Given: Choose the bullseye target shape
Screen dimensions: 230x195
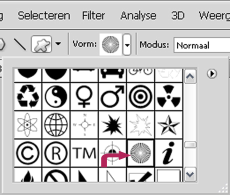Looking at the screenshot, I should pyautogui.click(x=140, y=96).
